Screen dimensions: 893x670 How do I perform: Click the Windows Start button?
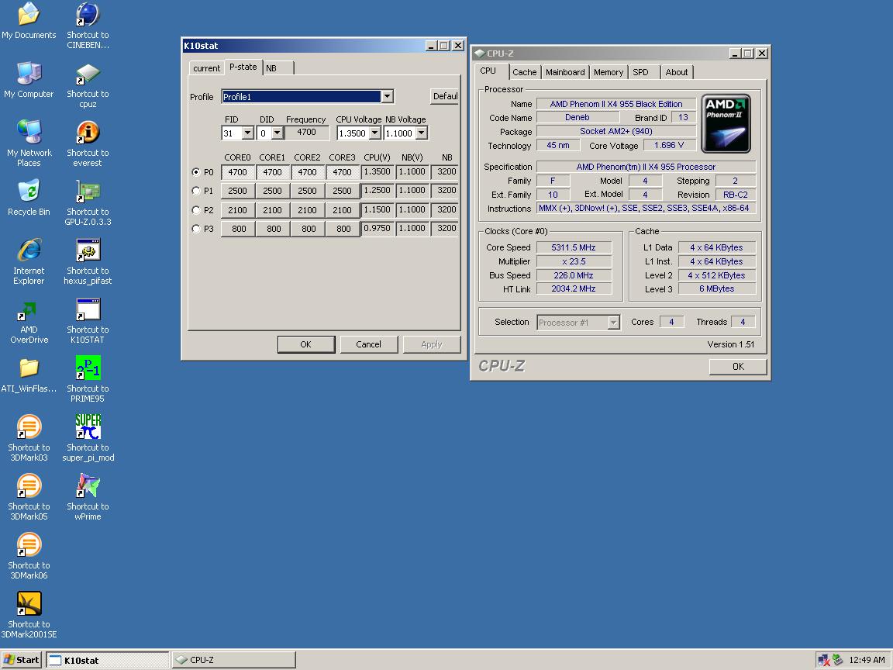21,660
